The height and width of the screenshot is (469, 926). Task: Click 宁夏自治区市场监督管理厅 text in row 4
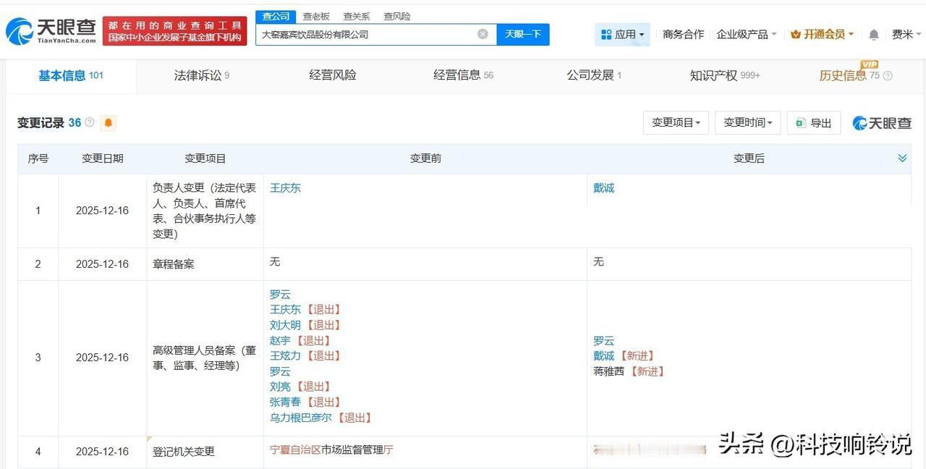331,449
